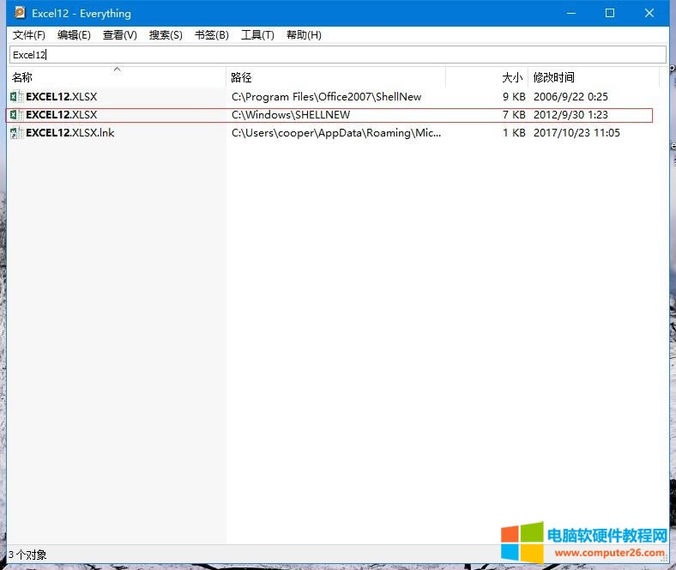Toggle the sort arrow above the 名称 column
This screenshot has height=570, width=676.
[118, 70]
